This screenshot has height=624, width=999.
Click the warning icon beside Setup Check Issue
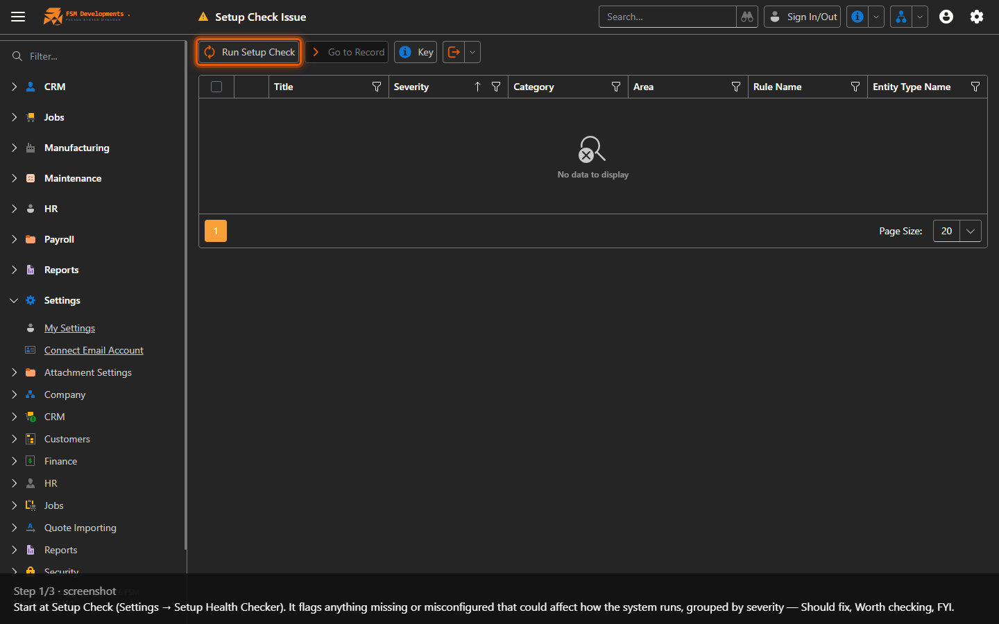203,17
